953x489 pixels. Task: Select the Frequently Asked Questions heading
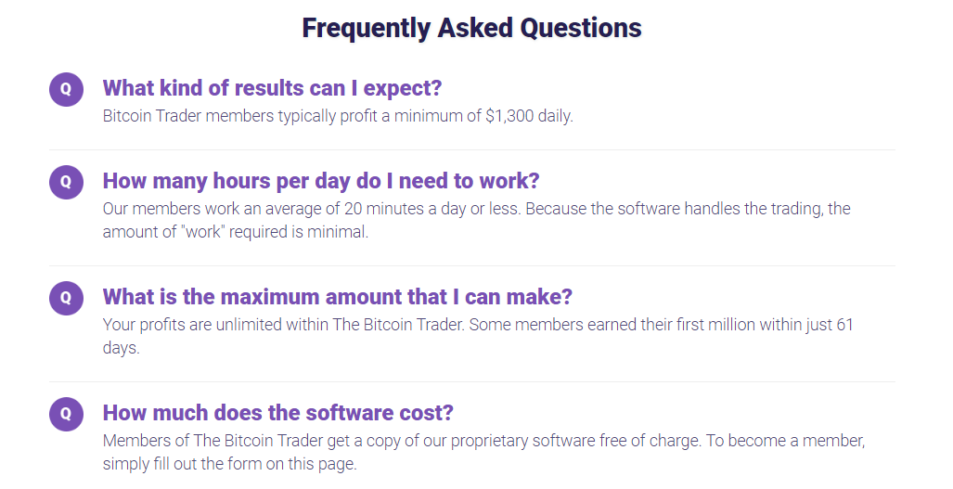pyautogui.click(x=471, y=28)
